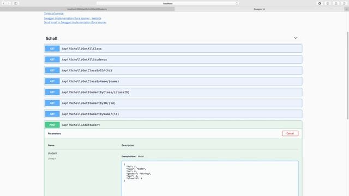Image resolution: width=349 pixels, height=196 pixels.
Task: Expand GET /api/Scholl/GetAllStudents endpoint
Action: coord(173,59)
